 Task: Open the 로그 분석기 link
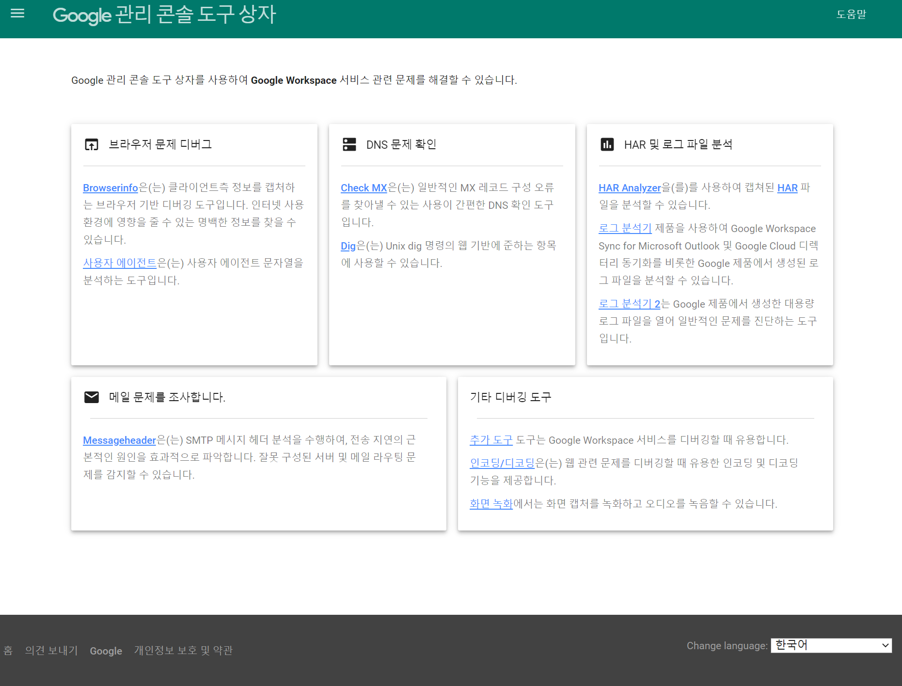[x=624, y=228]
